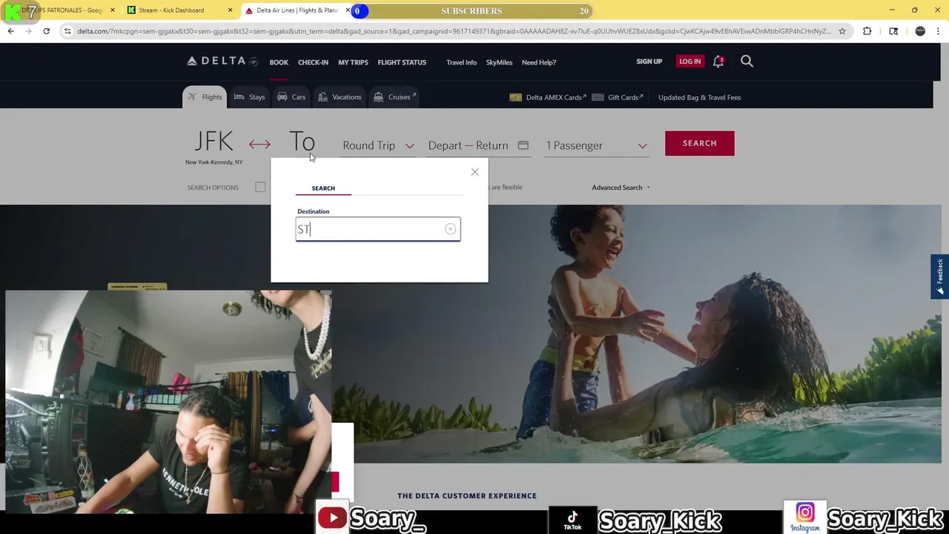
Task: Open Updated Bag & Travel Fees link
Action: pyautogui.click(x=699, y=97)
